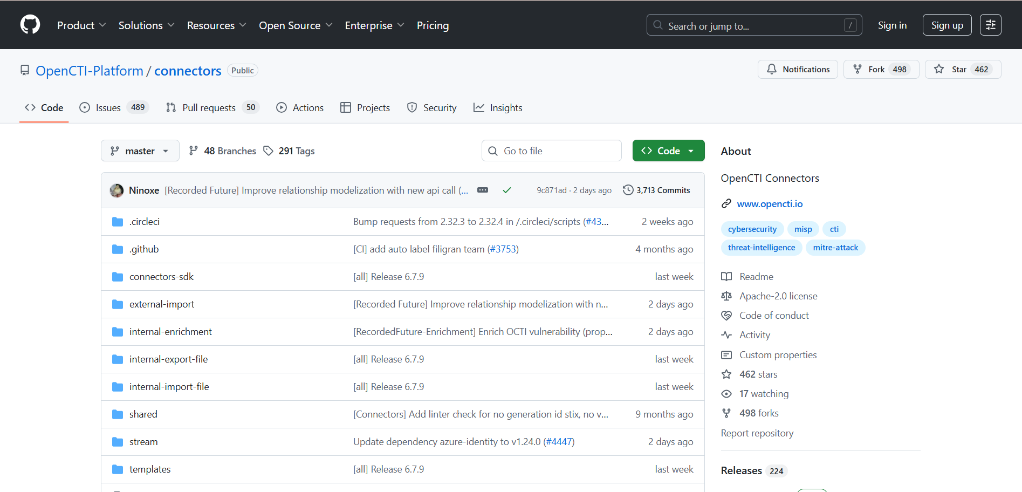Click the external-import folder icon
The image size is (1022, 492).
click(x=118, y=304)
